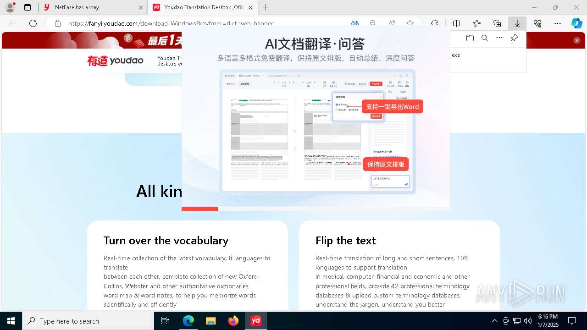Click the popup document translation screenshot
The width and height of the screenshot is (587, 330).
[317, 132]
